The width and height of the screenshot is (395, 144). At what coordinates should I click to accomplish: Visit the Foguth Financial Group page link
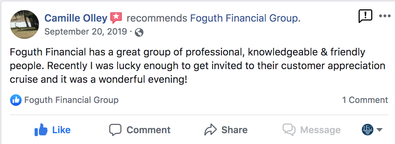pos(244,18)
